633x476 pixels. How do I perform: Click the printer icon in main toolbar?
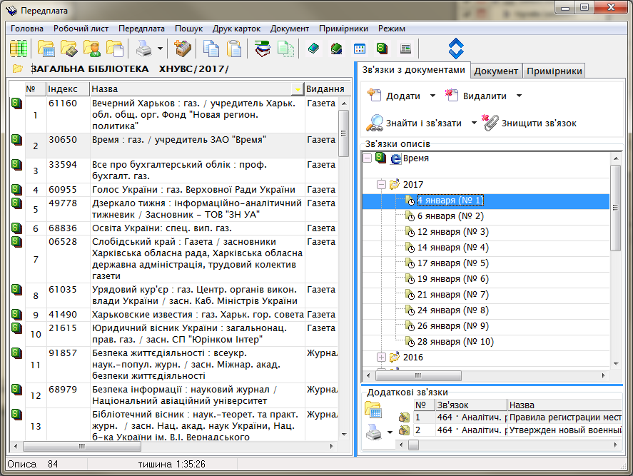(143, 49)
